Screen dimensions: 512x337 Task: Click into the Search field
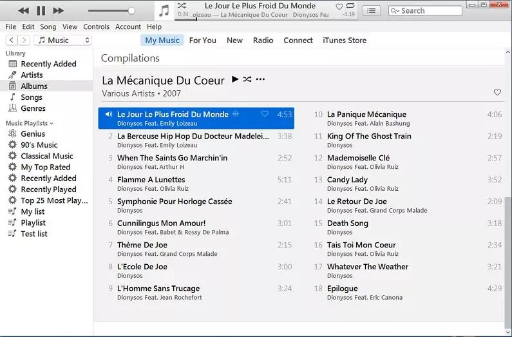[425, 11]
